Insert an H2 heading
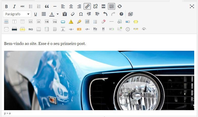This screenshot has height=117, width=198. (95, 29)
